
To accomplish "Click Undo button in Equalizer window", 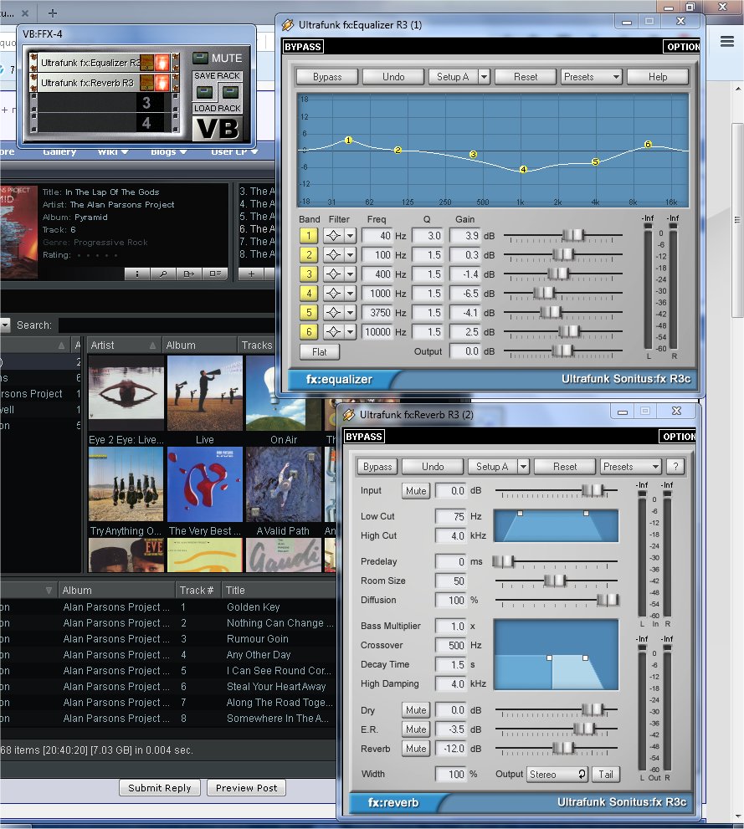I will click(x=393, y=77).
